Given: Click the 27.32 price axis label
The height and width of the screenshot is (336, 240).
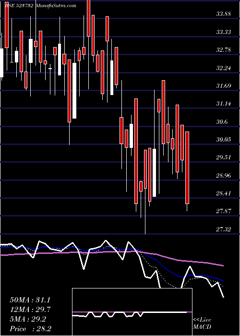Looking at the screenshot, I should pyautogui.click(x=224, y=229).
